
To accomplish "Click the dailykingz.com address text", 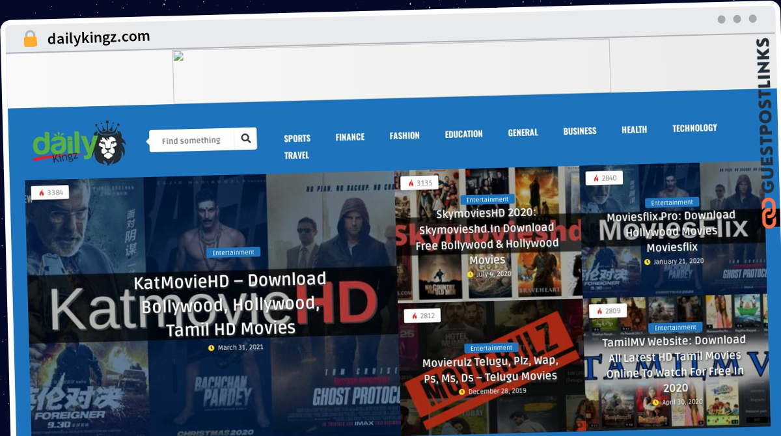I will coord(98,38).
